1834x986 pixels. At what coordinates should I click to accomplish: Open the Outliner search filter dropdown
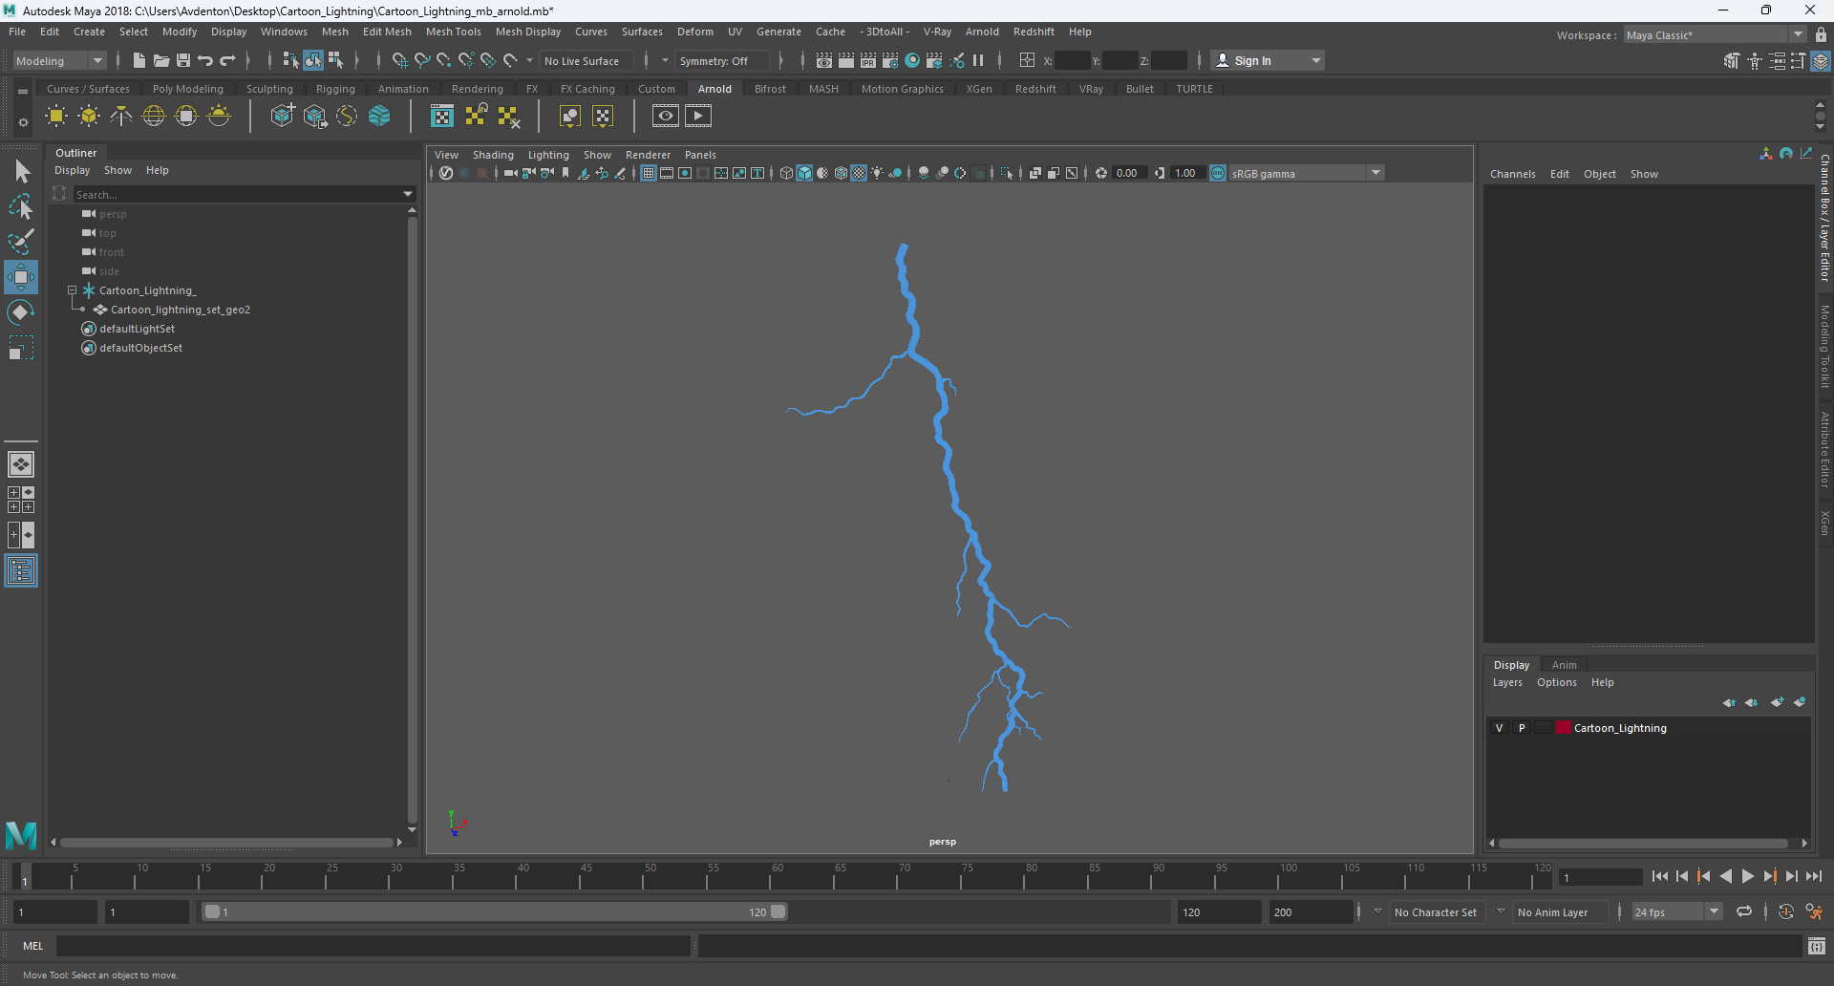click(408, 194)
